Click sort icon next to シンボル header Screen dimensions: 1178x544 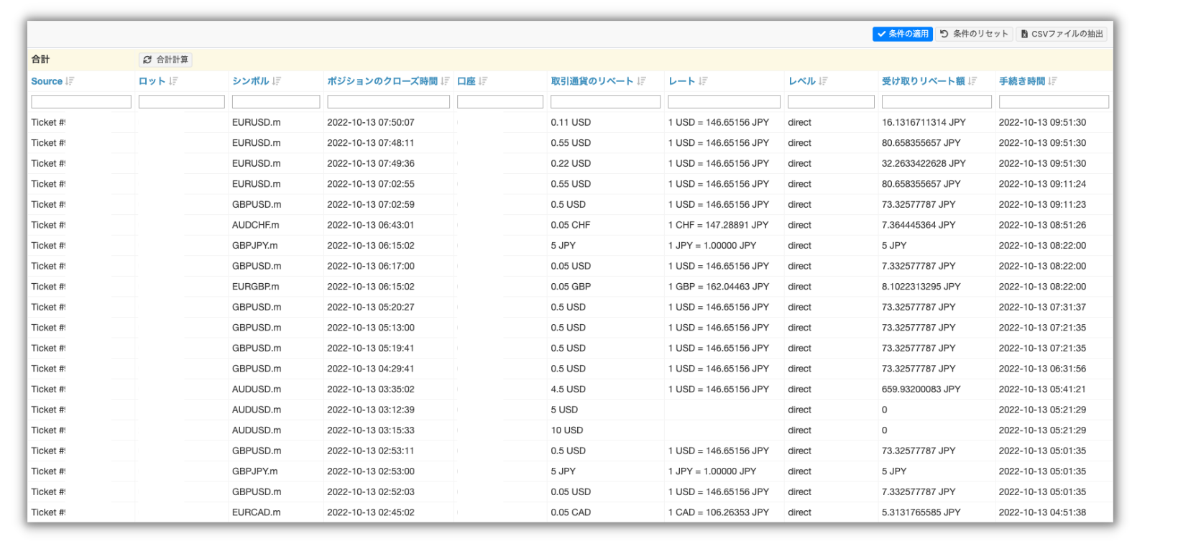(277, 81)
